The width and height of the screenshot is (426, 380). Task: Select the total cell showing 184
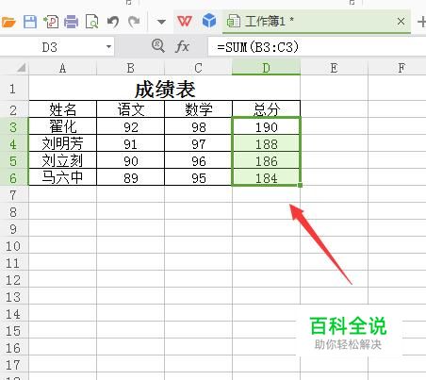pos(266,177)
